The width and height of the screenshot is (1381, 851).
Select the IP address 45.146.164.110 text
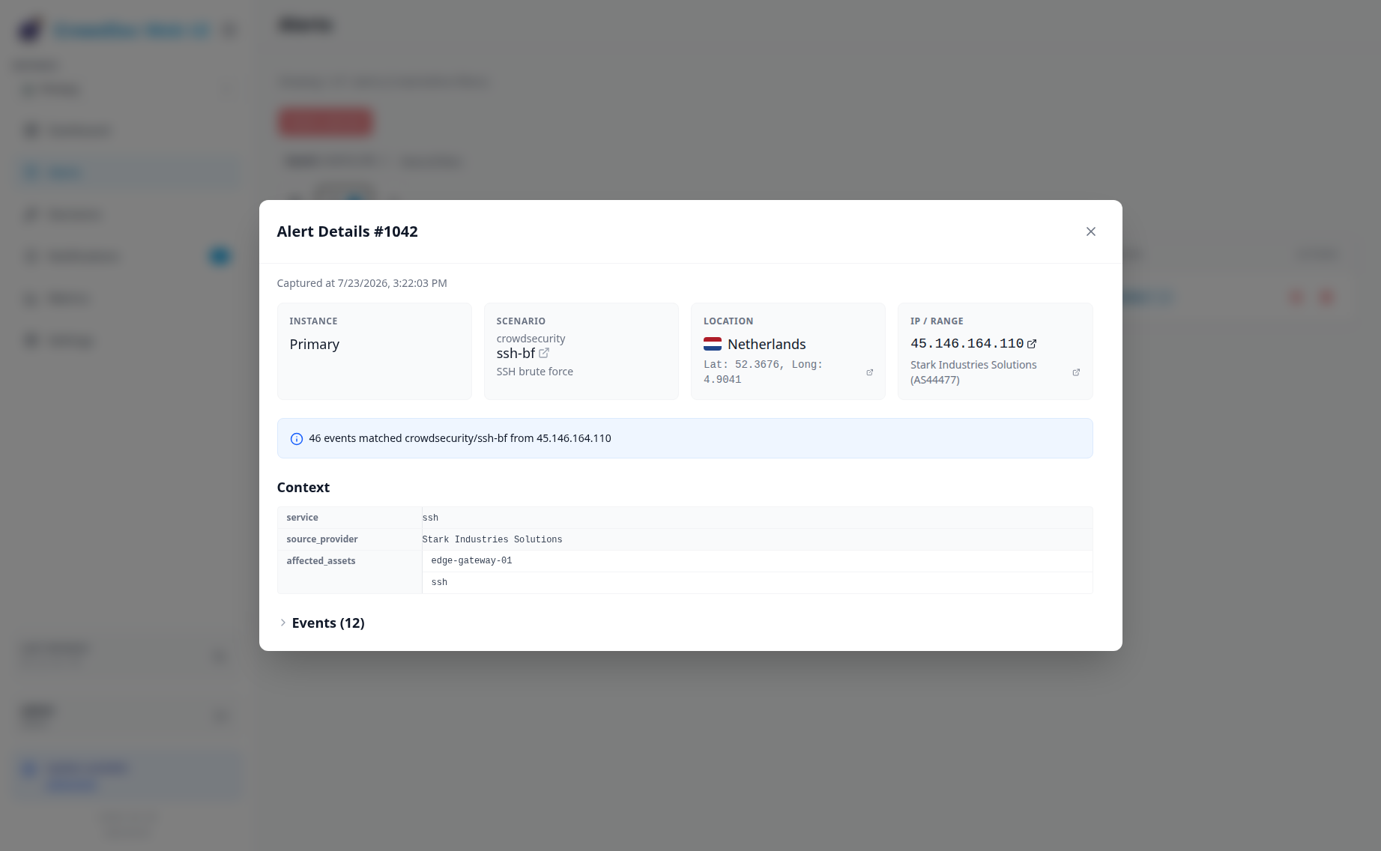tap(967, 343)
